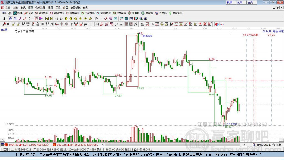Open the 行情 quotes view
The width and height of the screenshot is (284, 160).
click(7, 13)
